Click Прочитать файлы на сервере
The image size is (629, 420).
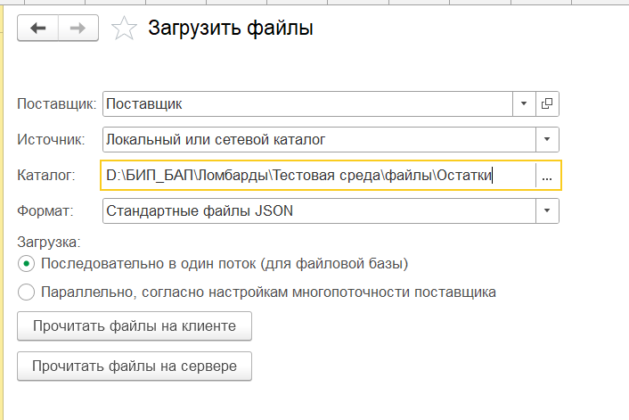(x=135, y=366)
